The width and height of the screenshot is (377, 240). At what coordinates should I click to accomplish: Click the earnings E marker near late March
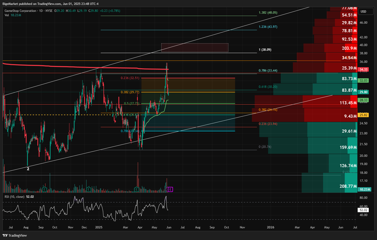pyautogui.click(x=137, y=190)
